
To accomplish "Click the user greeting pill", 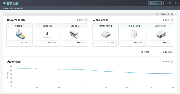I will pos(155,3).
